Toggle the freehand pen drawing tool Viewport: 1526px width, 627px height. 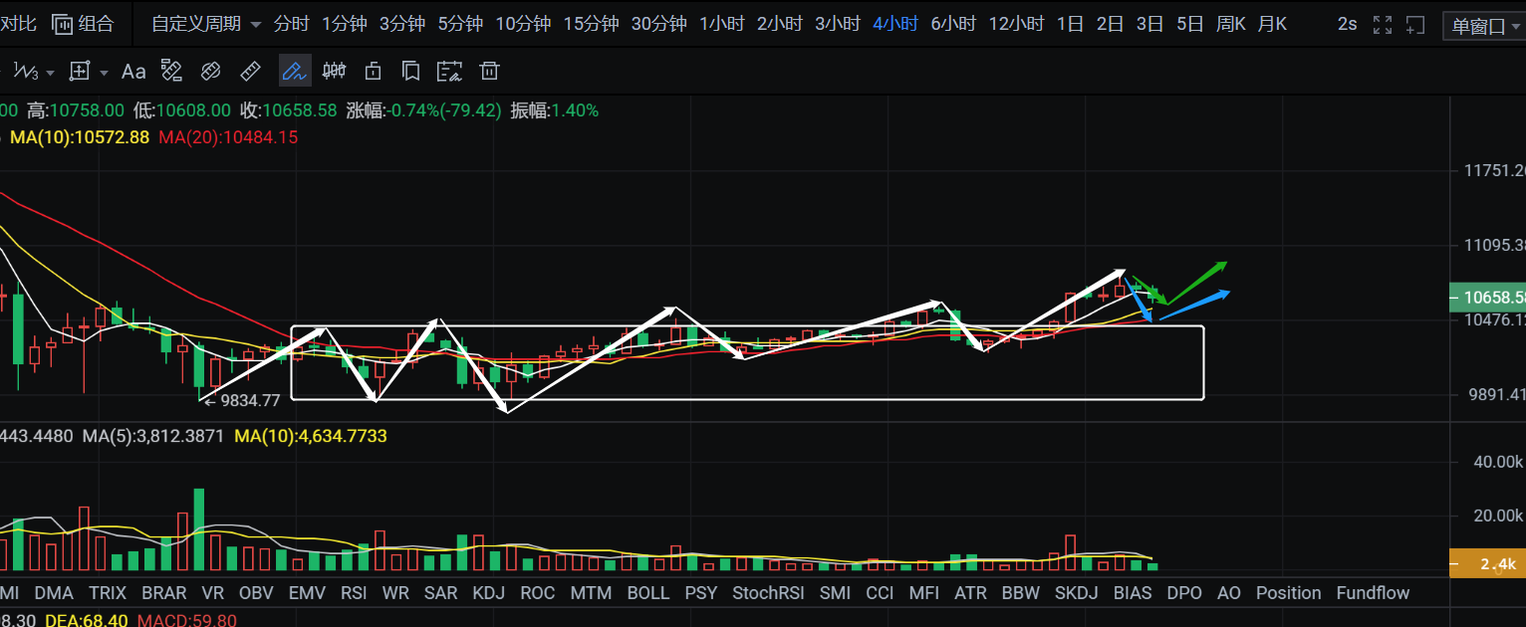294,71
